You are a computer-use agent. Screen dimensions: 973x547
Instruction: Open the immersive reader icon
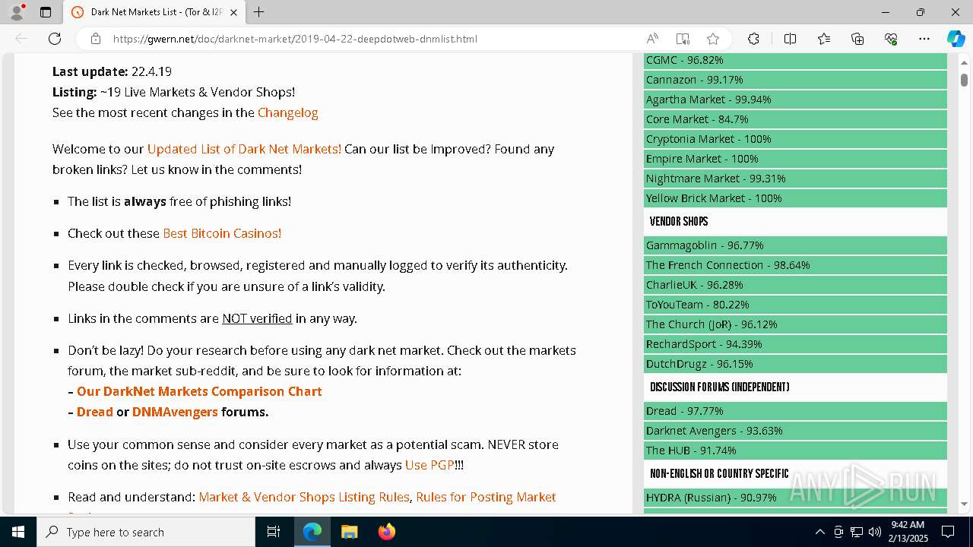[x=683, y=39]
